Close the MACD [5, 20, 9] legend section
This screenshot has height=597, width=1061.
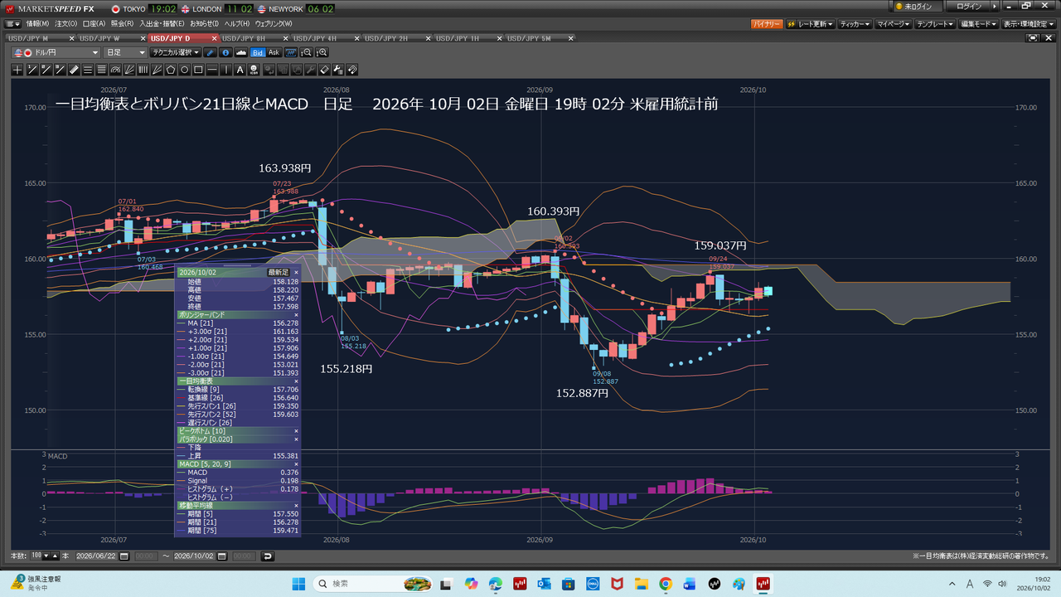coord(296,464)
